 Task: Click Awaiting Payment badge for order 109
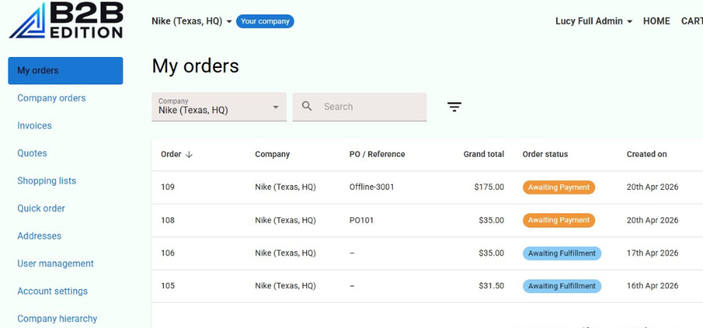point(558,187)
